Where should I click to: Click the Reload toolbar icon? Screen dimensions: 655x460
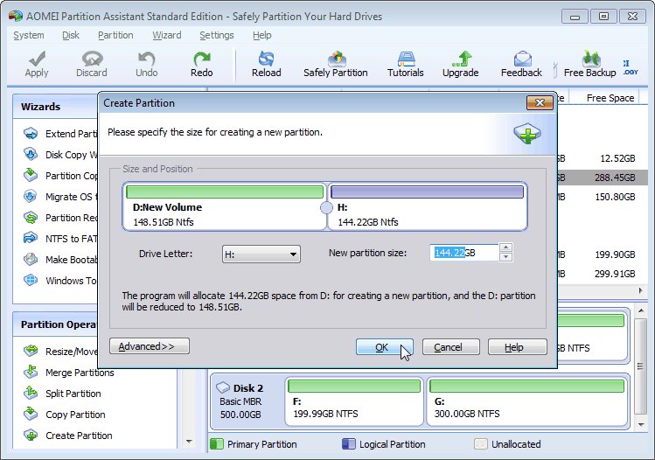pyautogui.click(x=266, y=59)
